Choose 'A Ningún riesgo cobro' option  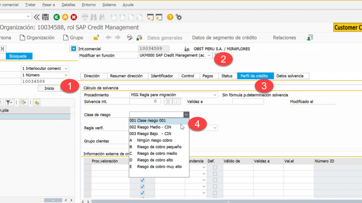coord(159,140)
